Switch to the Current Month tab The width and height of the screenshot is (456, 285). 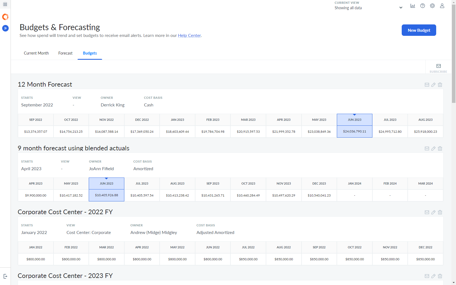point(36,53)
